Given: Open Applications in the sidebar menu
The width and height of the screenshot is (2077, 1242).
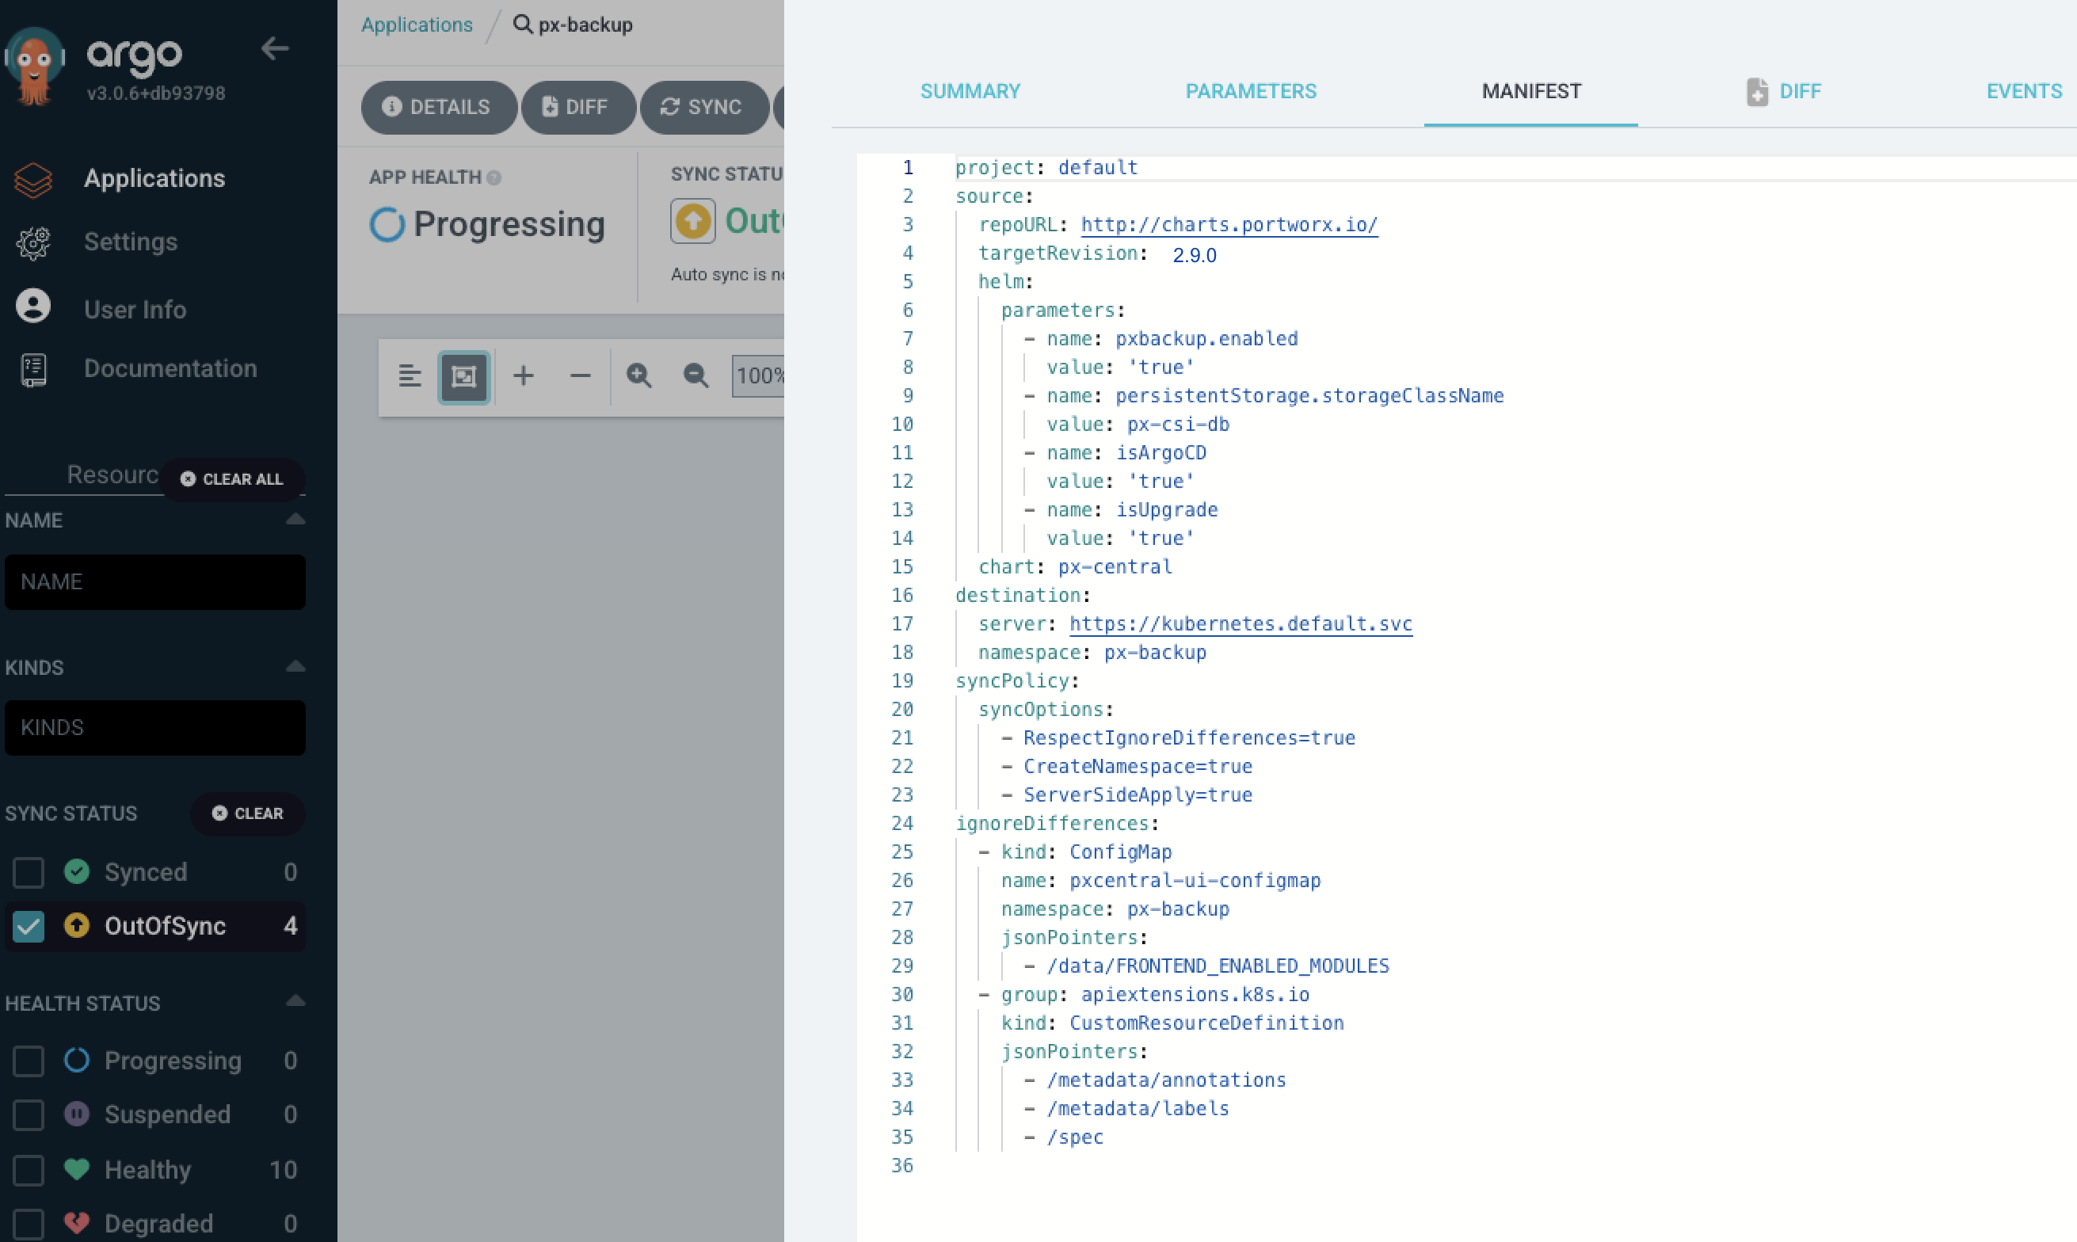Looking at the screenshot, I should [154, 178].
